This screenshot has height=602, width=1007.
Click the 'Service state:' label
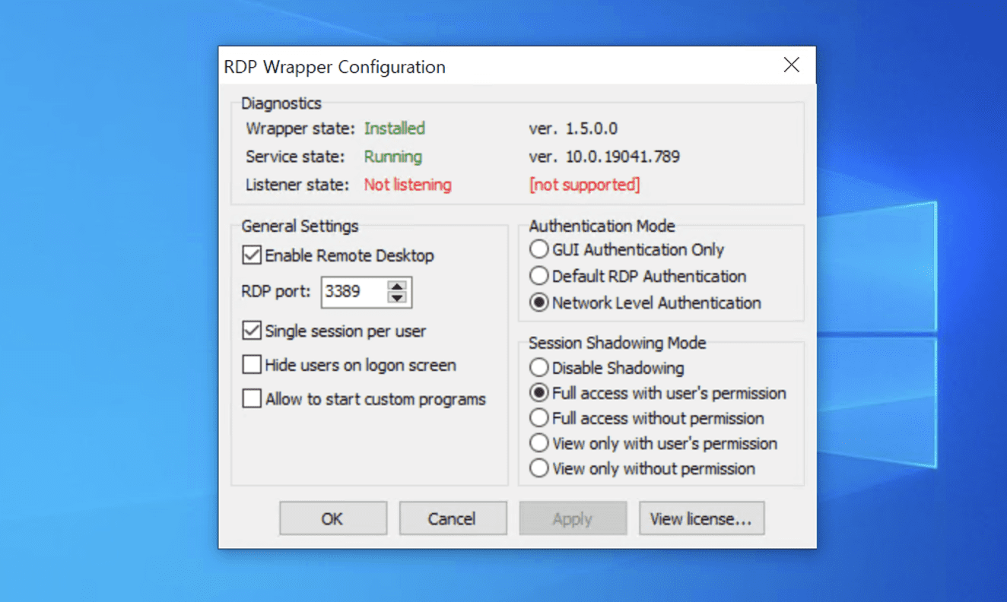[x=295, y=157]
